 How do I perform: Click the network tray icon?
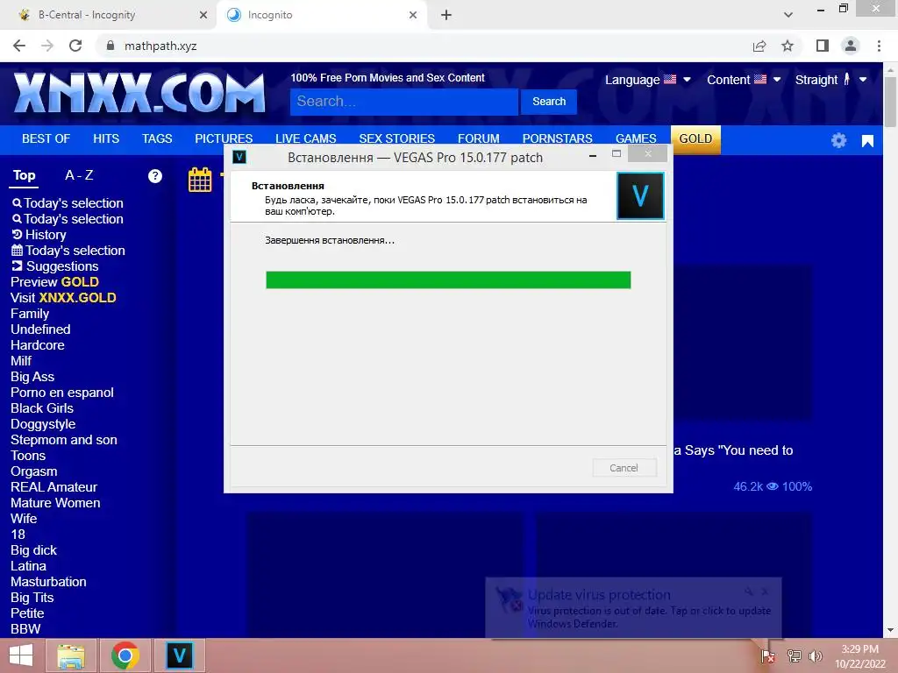click(x=794, y=655)
